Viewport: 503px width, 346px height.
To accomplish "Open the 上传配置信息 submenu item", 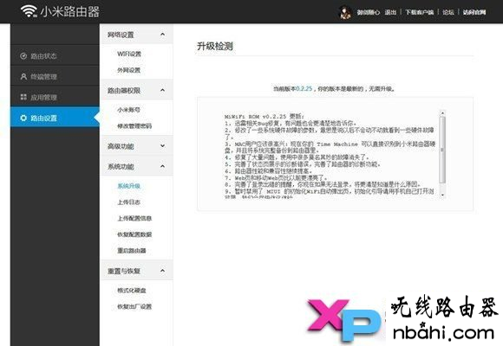I will click(x=134, y=218).
